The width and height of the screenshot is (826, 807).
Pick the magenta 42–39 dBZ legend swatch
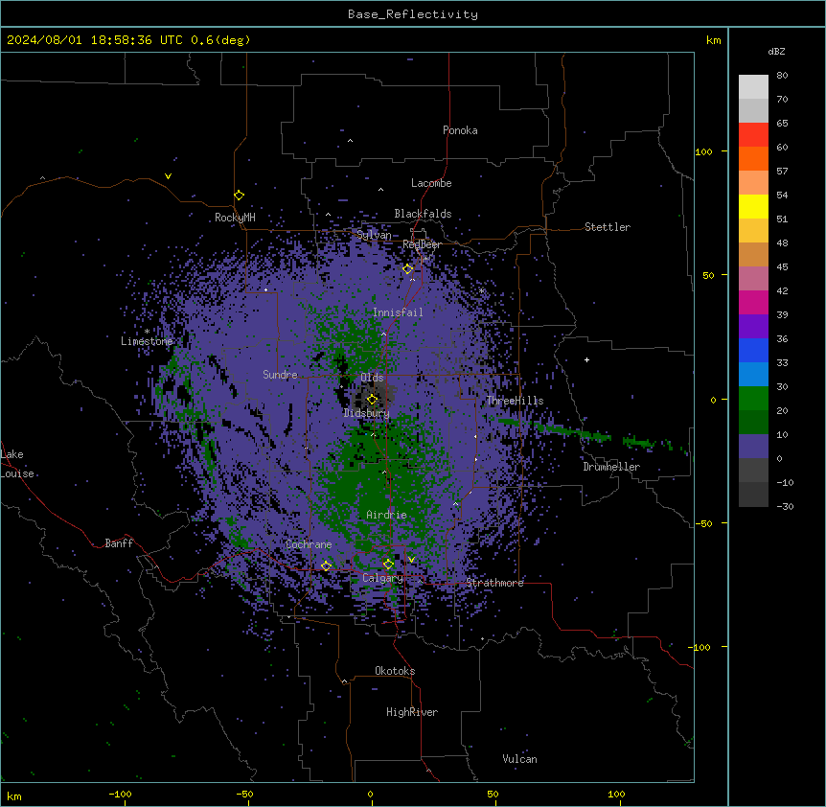click(753, 302)
